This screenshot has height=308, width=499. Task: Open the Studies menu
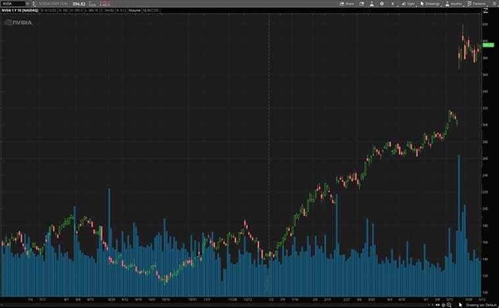click(454, 3)
